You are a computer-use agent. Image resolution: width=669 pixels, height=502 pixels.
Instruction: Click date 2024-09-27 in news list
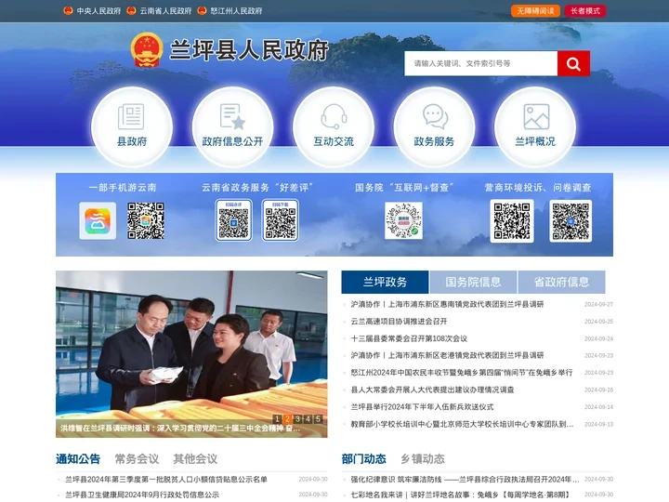pos(598,304)
